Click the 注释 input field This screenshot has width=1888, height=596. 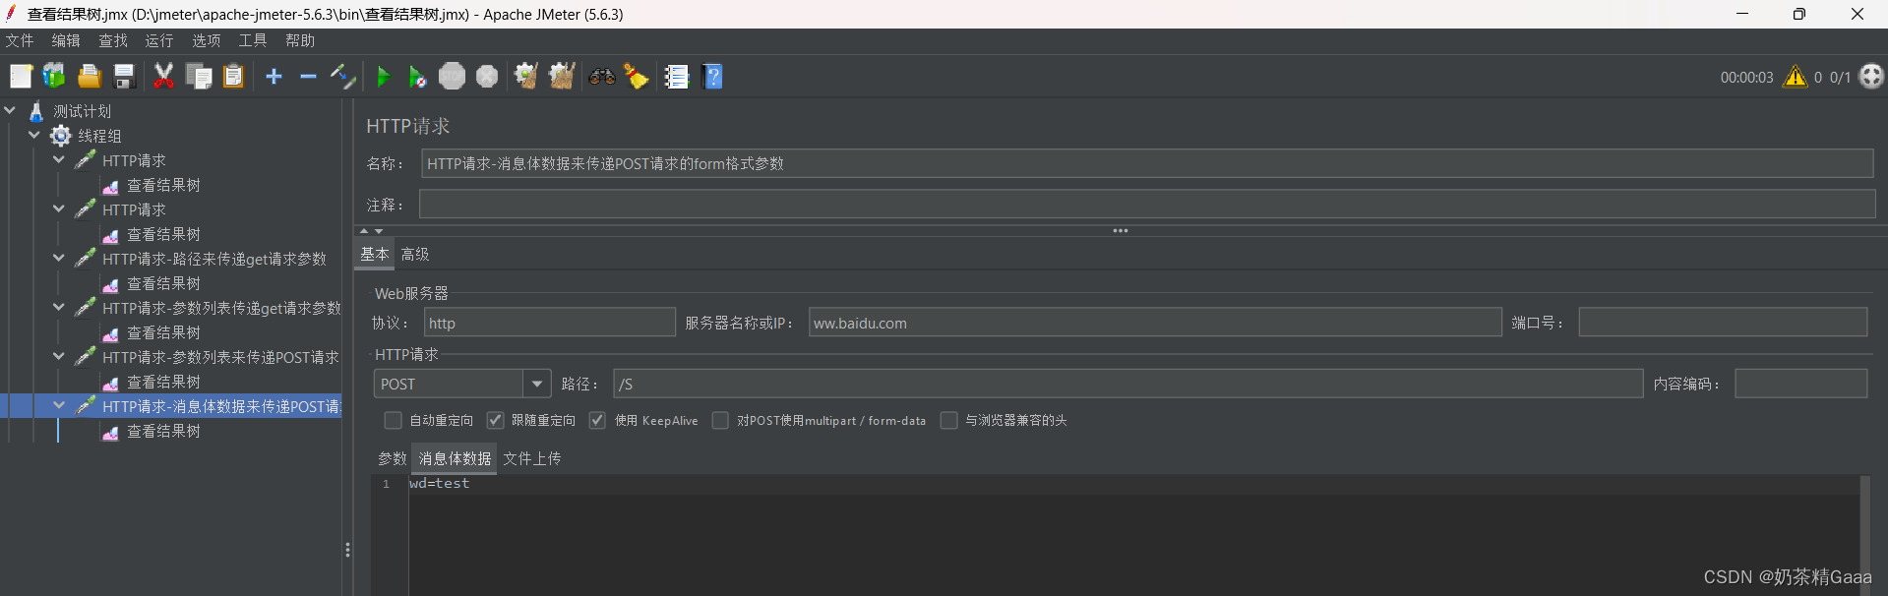(1147, 205)
